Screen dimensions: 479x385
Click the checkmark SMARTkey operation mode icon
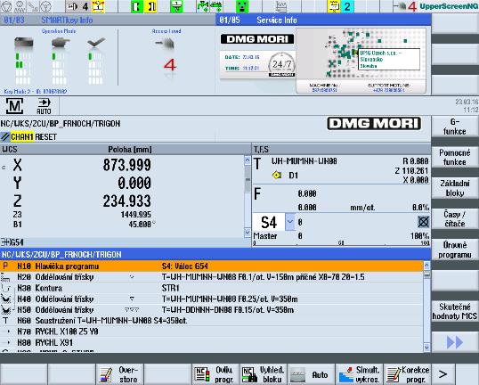click(96, 42)
